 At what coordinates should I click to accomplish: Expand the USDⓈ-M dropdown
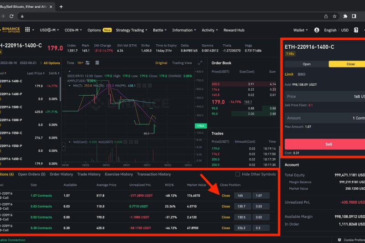tap(49, 30)
